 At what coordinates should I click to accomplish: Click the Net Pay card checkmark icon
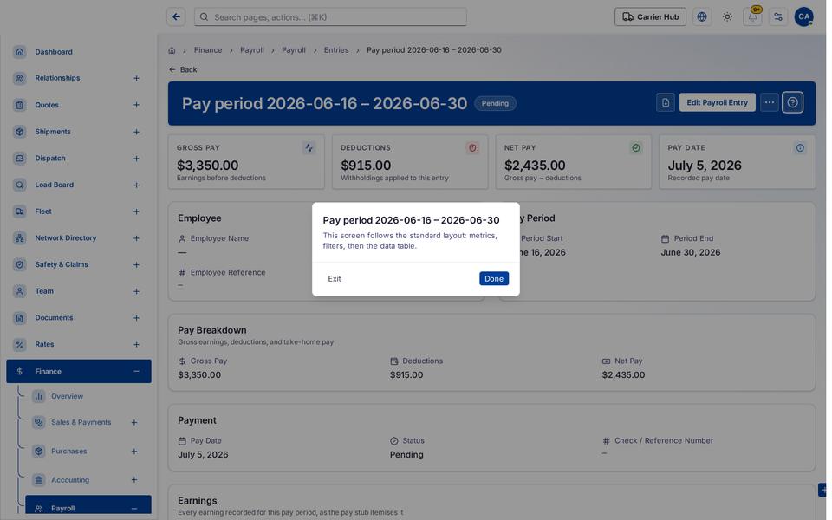point(635,148)
